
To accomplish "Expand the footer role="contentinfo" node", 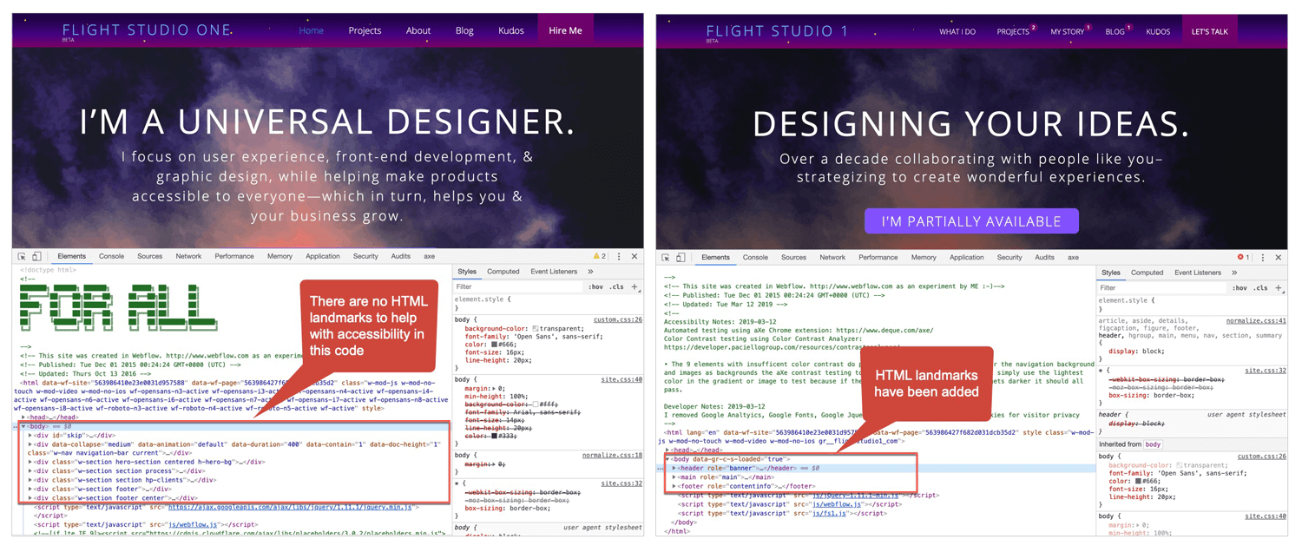I will pos(674,486).
